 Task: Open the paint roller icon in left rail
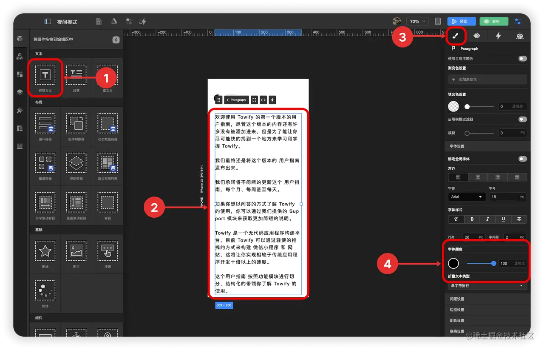pyautogui.click(x=20, y=110)
